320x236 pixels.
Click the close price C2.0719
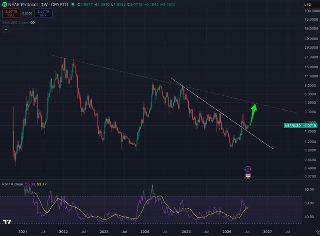click(x=135, y=4)
